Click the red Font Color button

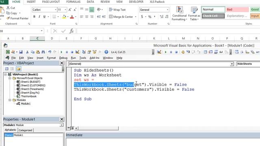coord(72,17)
